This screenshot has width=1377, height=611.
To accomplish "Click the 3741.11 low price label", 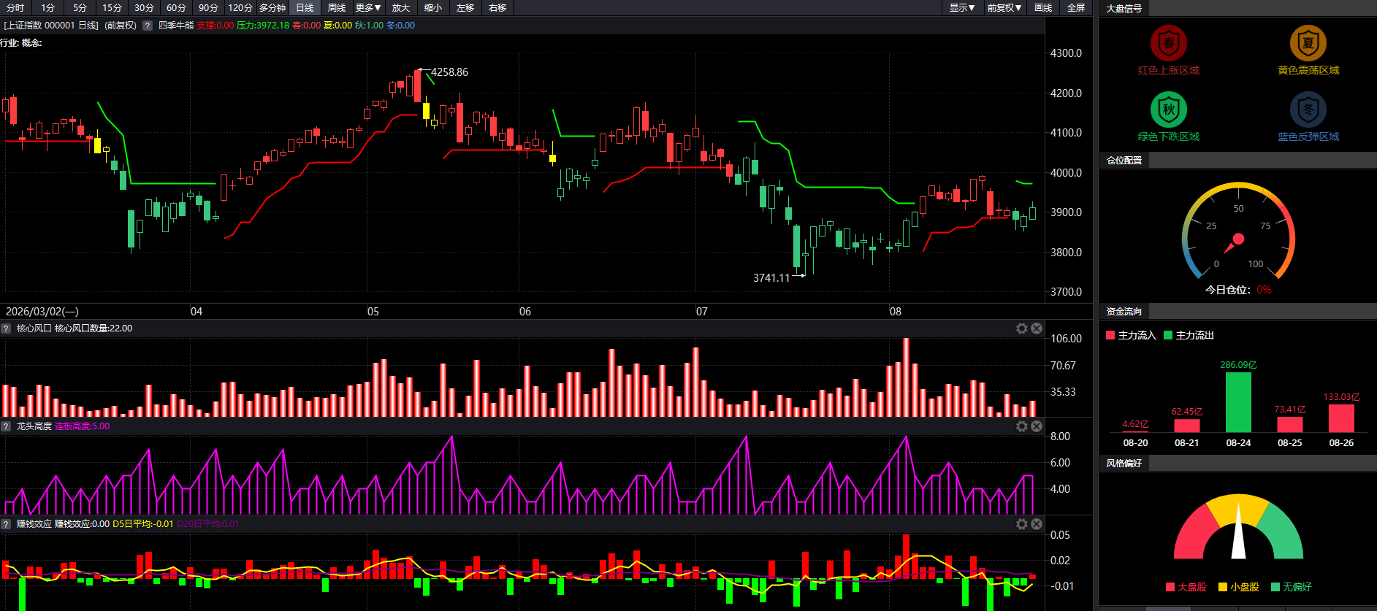I will tap(771, 278).
